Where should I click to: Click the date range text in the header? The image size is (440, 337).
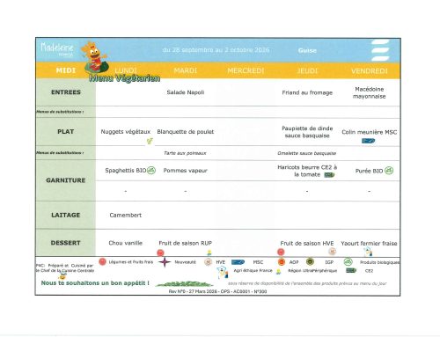pos(216,50)
